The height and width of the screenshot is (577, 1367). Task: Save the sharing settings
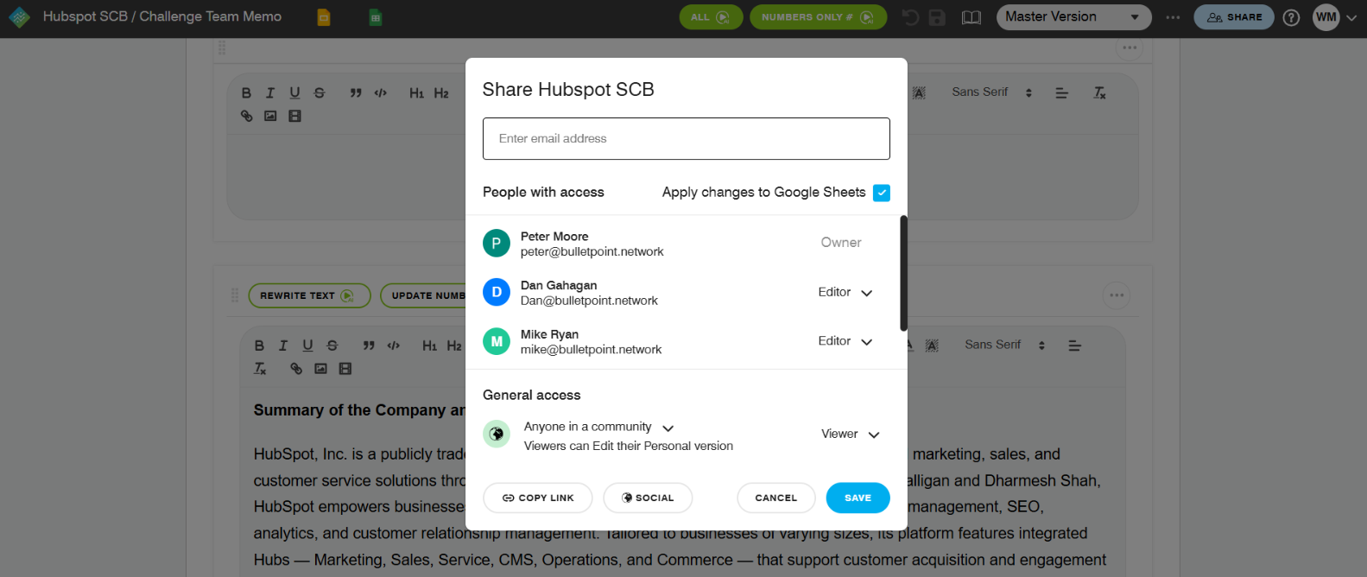coord(858,498)
